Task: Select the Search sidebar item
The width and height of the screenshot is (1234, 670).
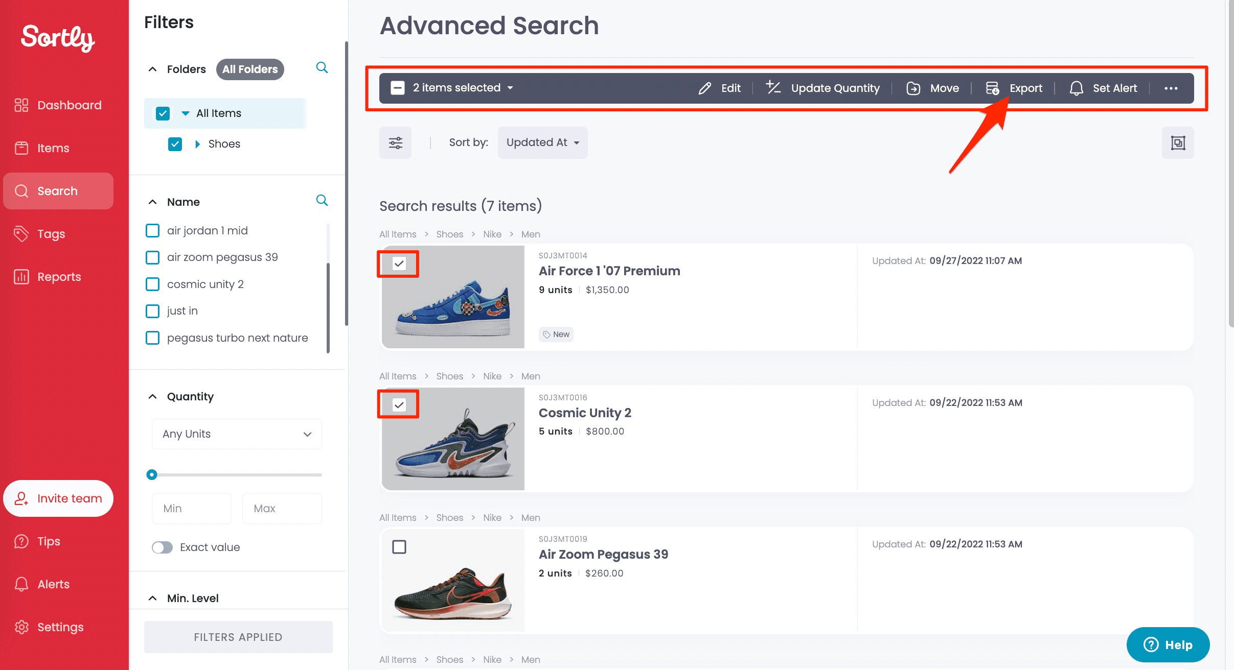Action: click(x=58, y=191)
